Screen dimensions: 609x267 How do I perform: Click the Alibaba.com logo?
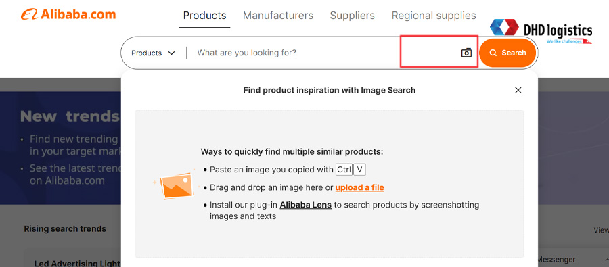(68, 14)
